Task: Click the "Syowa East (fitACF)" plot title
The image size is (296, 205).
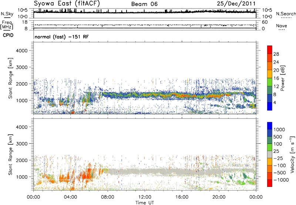Action: pyautogui.click(x=67, y=4)
